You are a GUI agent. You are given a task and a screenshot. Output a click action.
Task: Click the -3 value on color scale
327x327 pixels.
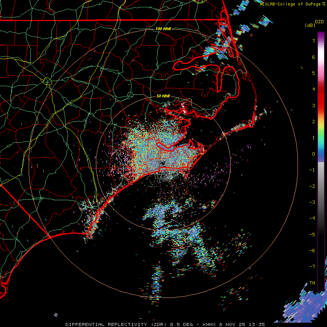pos(312,202)
